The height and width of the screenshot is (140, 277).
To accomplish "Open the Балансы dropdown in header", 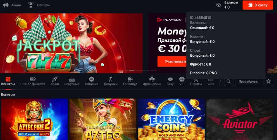I will pyautogui.click(x=231, y=5).
